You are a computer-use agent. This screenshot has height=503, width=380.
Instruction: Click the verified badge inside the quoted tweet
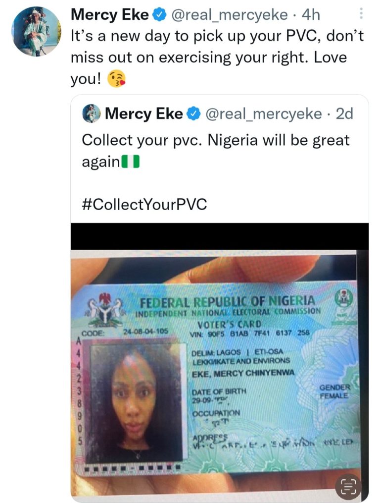[x=193, y=114]
